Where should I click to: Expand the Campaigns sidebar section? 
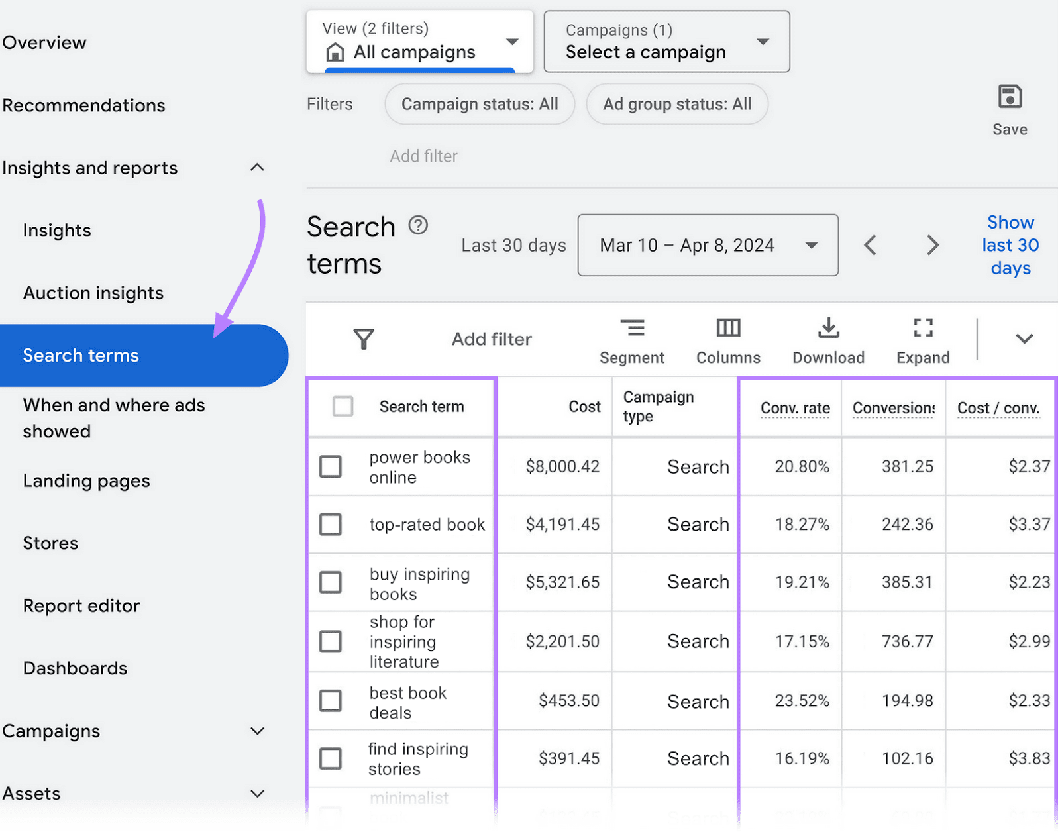click(257, 731)
